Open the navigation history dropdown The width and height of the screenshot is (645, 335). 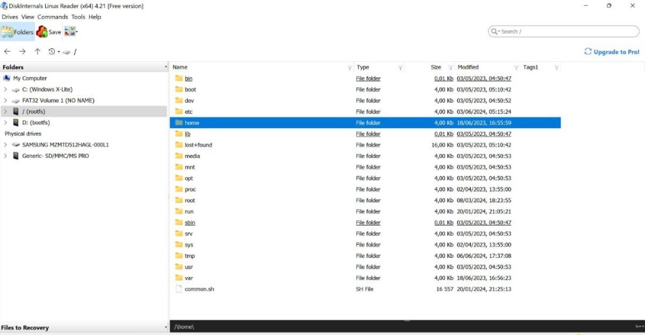(54, 52)
